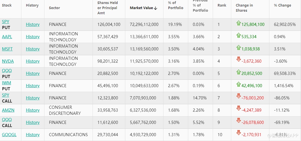The width and height of the screenshot is (301, 141).
Task: Click the green up arrow in IWM PUT row
Action: pos(238,85)
